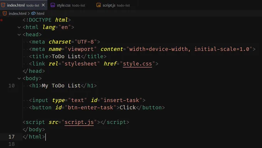Click the closing </head> tag
Screen dimensions: 262x148
34,71
